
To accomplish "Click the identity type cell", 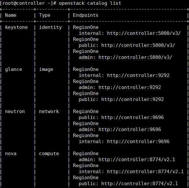I will (50, 27).
